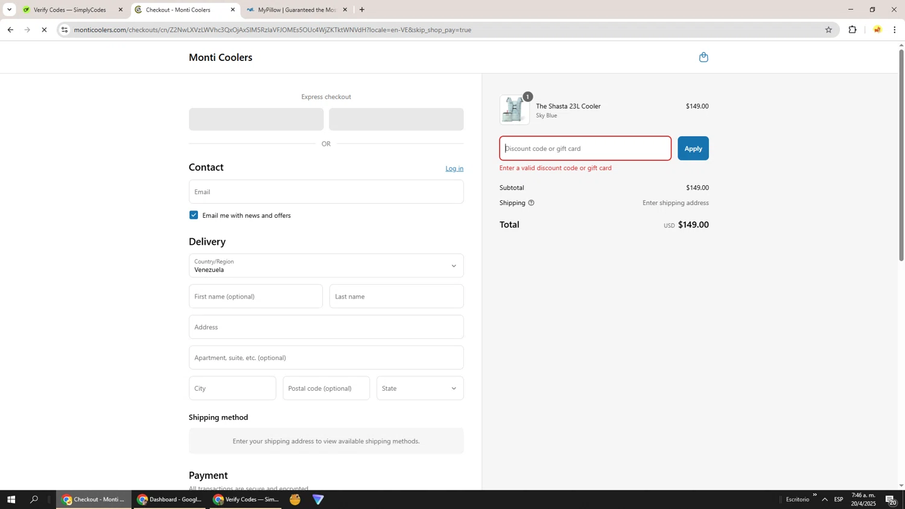
Task: Switch to the MyPillow tab
Action: click(296, 10)
